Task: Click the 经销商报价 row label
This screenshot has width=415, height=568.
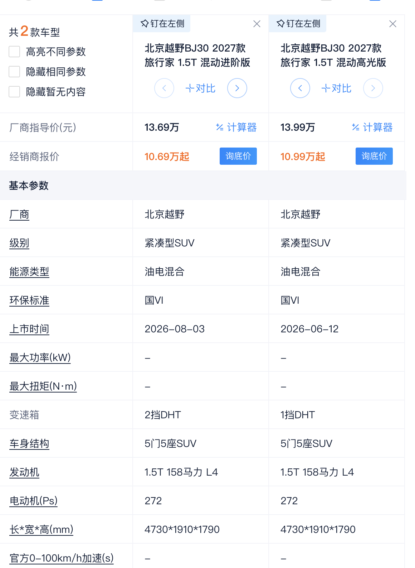Action: point(34,157)
